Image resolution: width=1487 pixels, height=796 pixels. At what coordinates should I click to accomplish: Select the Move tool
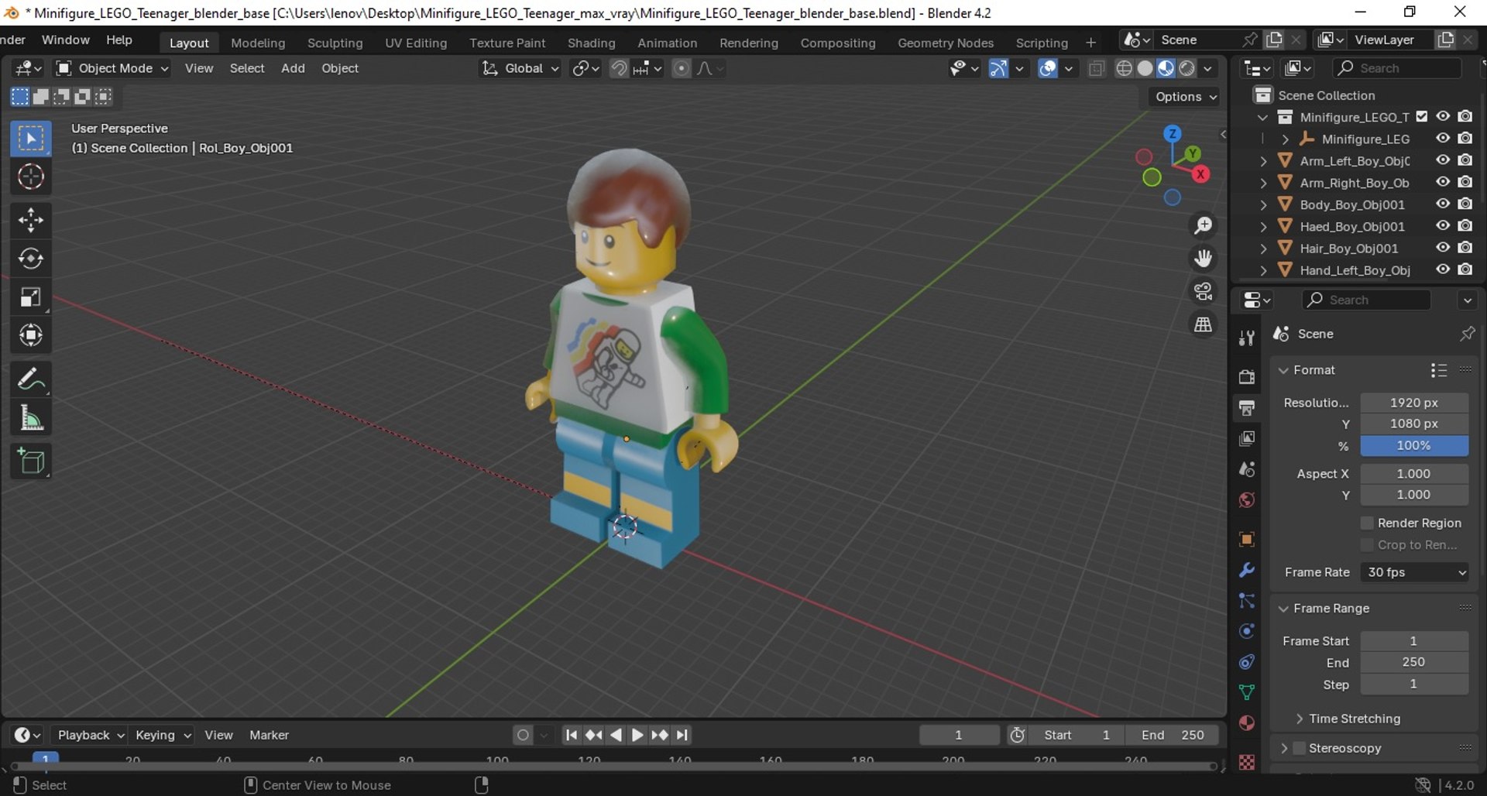31,221
